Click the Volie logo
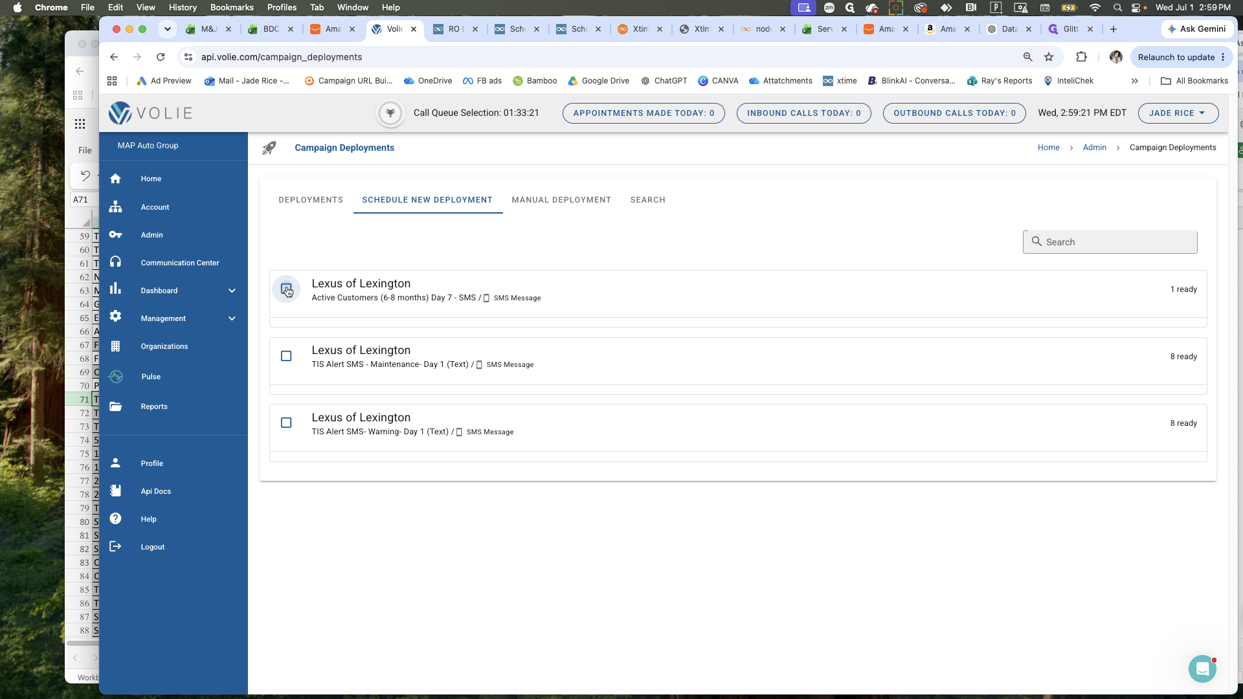Viewport: 1243px width, 699px height. pyautogui.click(x=150, y=113)
